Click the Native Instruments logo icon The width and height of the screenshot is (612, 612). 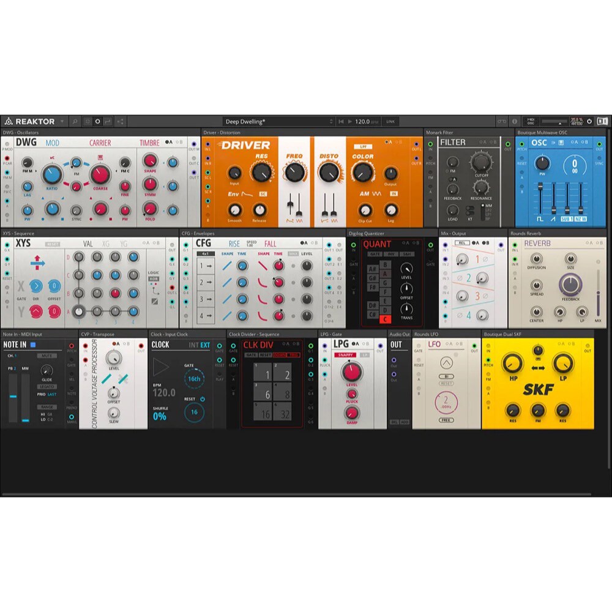click(603, 121)
